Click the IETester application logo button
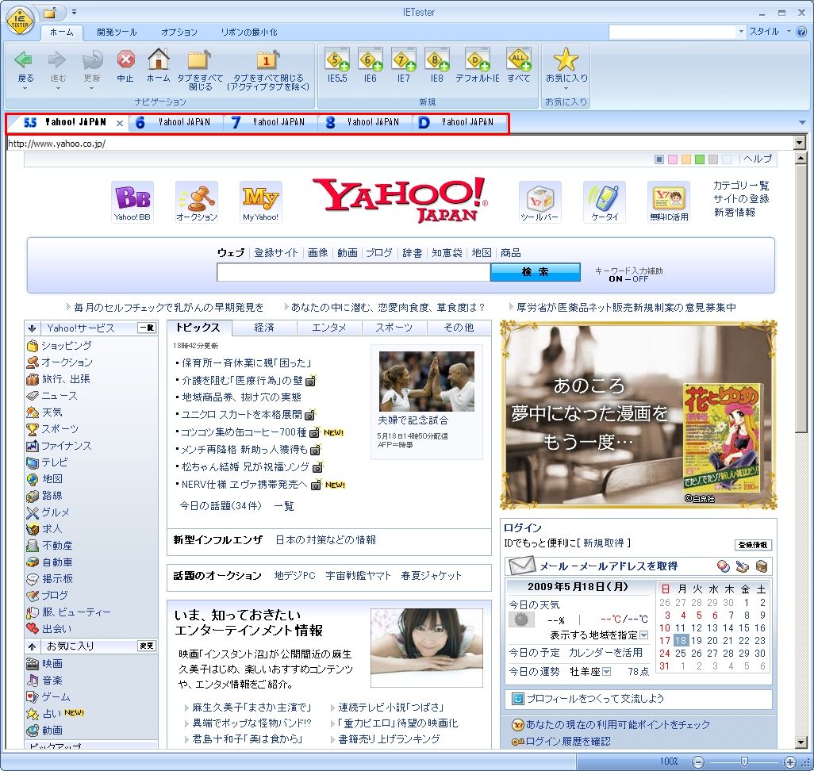Image resolution: width=814 pixels, height=771 pixels. click(20, 21)
